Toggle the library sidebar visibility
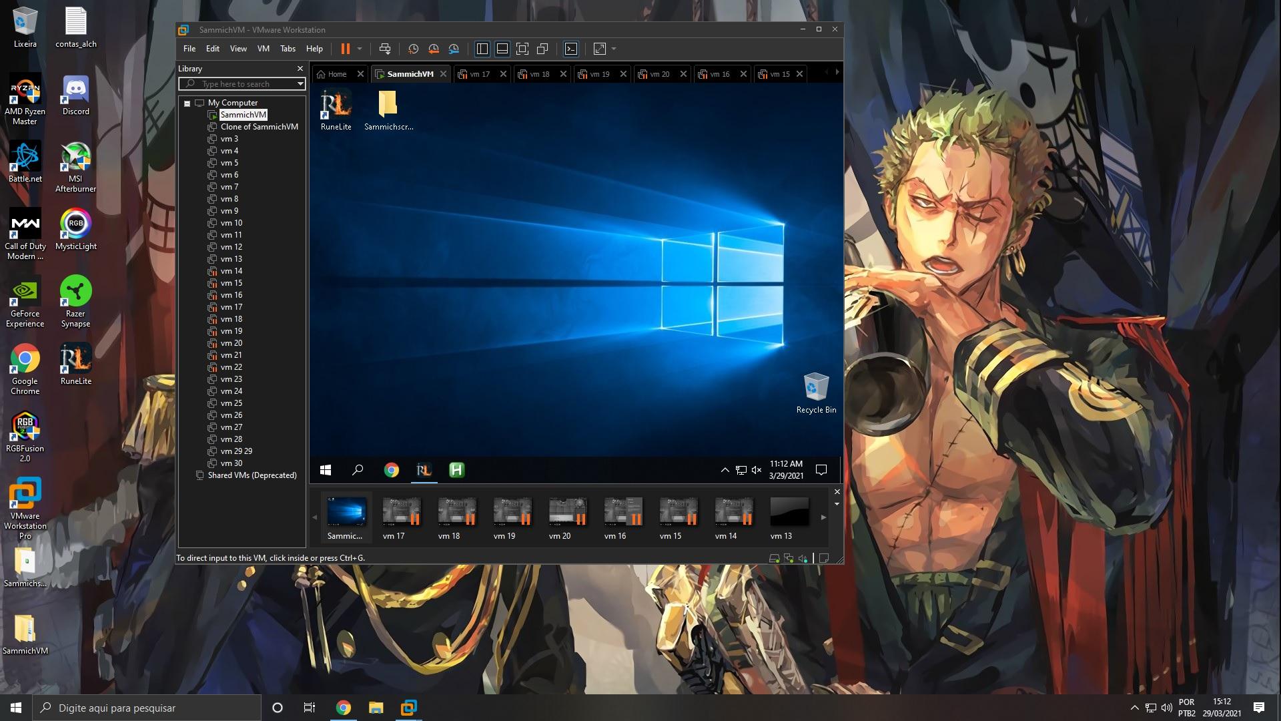1281x721 pixels. pos(482,49)
